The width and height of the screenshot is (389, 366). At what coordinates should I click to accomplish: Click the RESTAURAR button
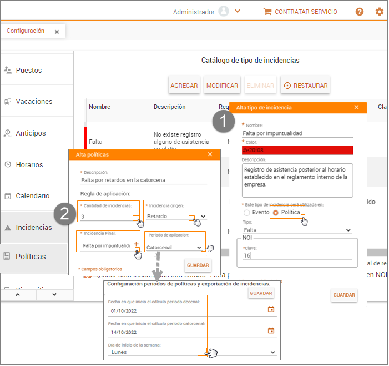[x=305, y=86]
